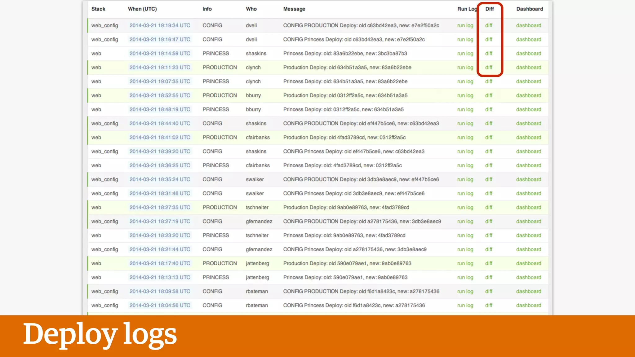Open run log for 19:16:47 UTC deploy
Viewport: 635px width, 357px height.
pos(465,39)
